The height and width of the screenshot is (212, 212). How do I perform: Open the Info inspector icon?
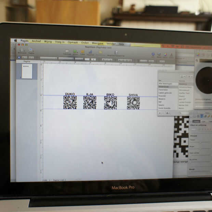(153, 55)
